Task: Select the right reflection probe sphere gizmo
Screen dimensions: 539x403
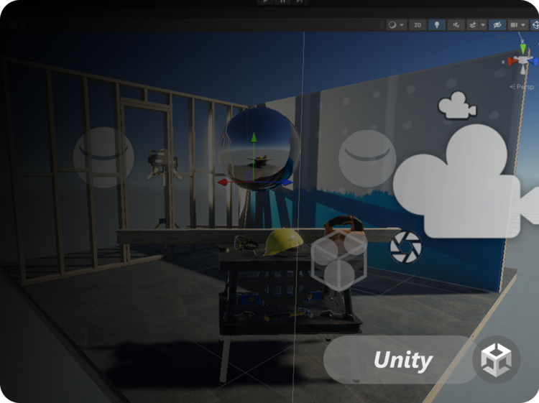Action: tap(367, 158)
